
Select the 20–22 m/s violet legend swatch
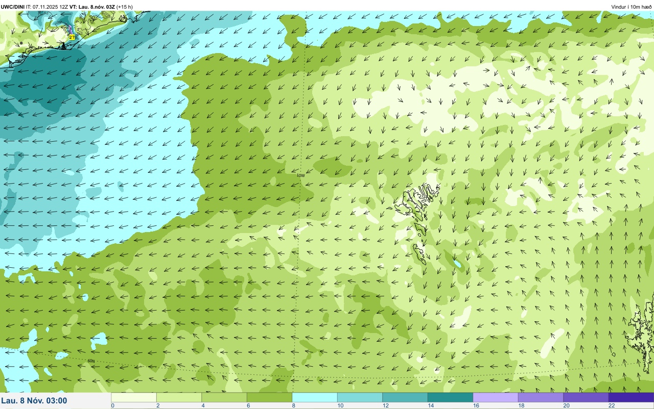tap(586, 397)
